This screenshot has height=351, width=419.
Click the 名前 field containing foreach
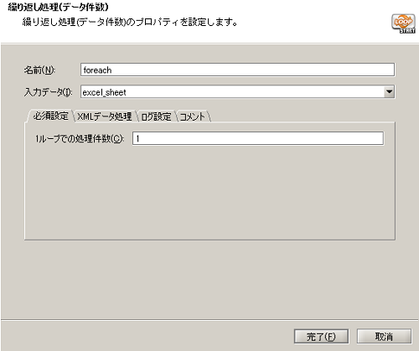[x=237, y=70]
